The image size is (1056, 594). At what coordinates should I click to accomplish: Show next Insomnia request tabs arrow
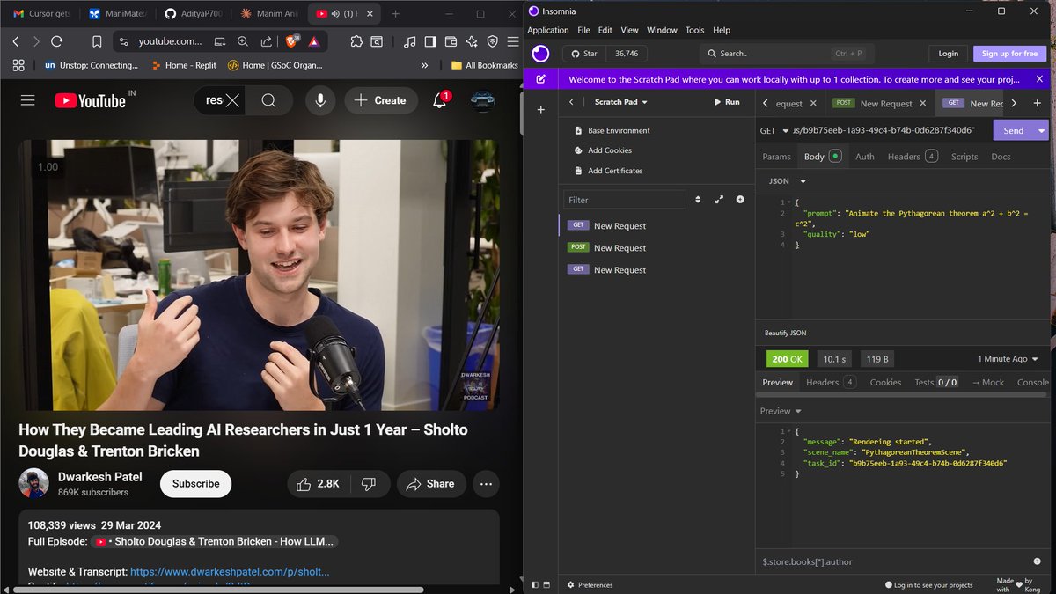click(1014, 103)
